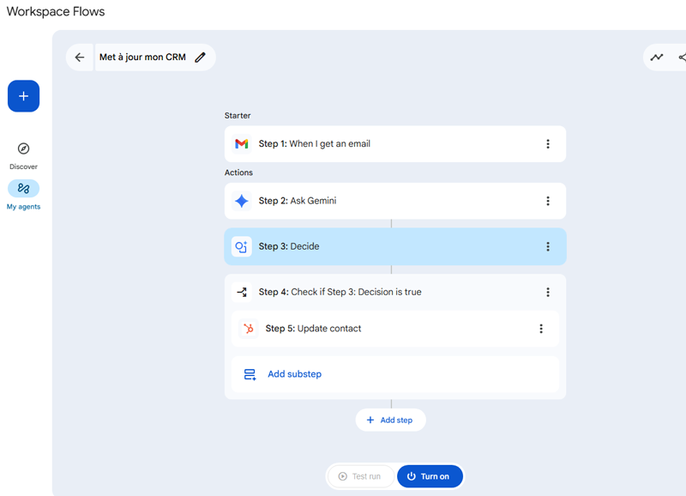Click the Decide icon in Step 3
The width and height of the screenshot is (686, 496).
242,246
